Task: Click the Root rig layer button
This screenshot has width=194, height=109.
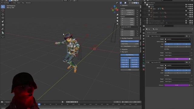Action: pyautogui.click(x=130, y=70)
